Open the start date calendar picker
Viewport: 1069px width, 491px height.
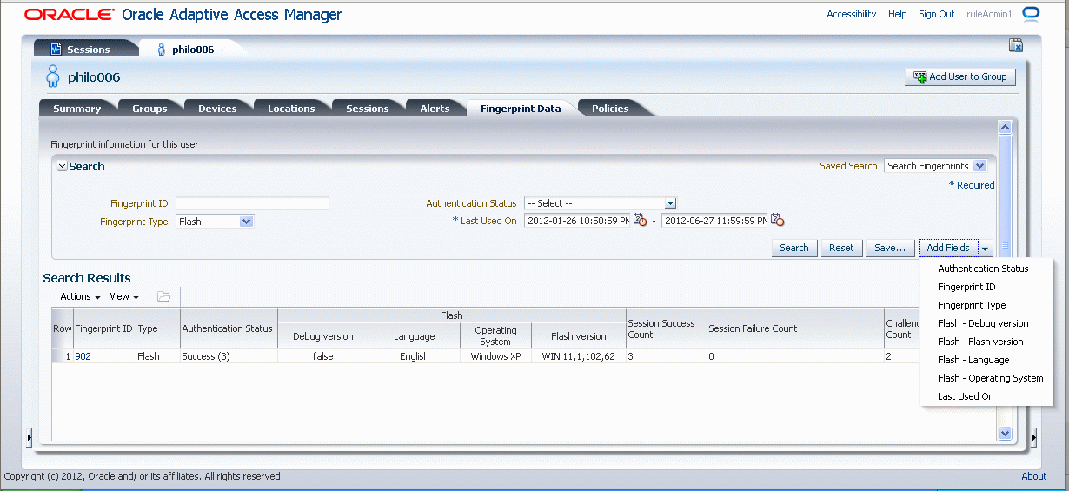[x=640, y=220]
